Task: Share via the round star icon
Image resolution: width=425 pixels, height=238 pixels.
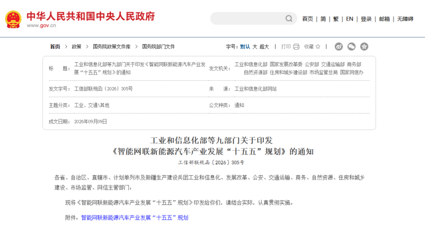Action: tap(364, 47)
